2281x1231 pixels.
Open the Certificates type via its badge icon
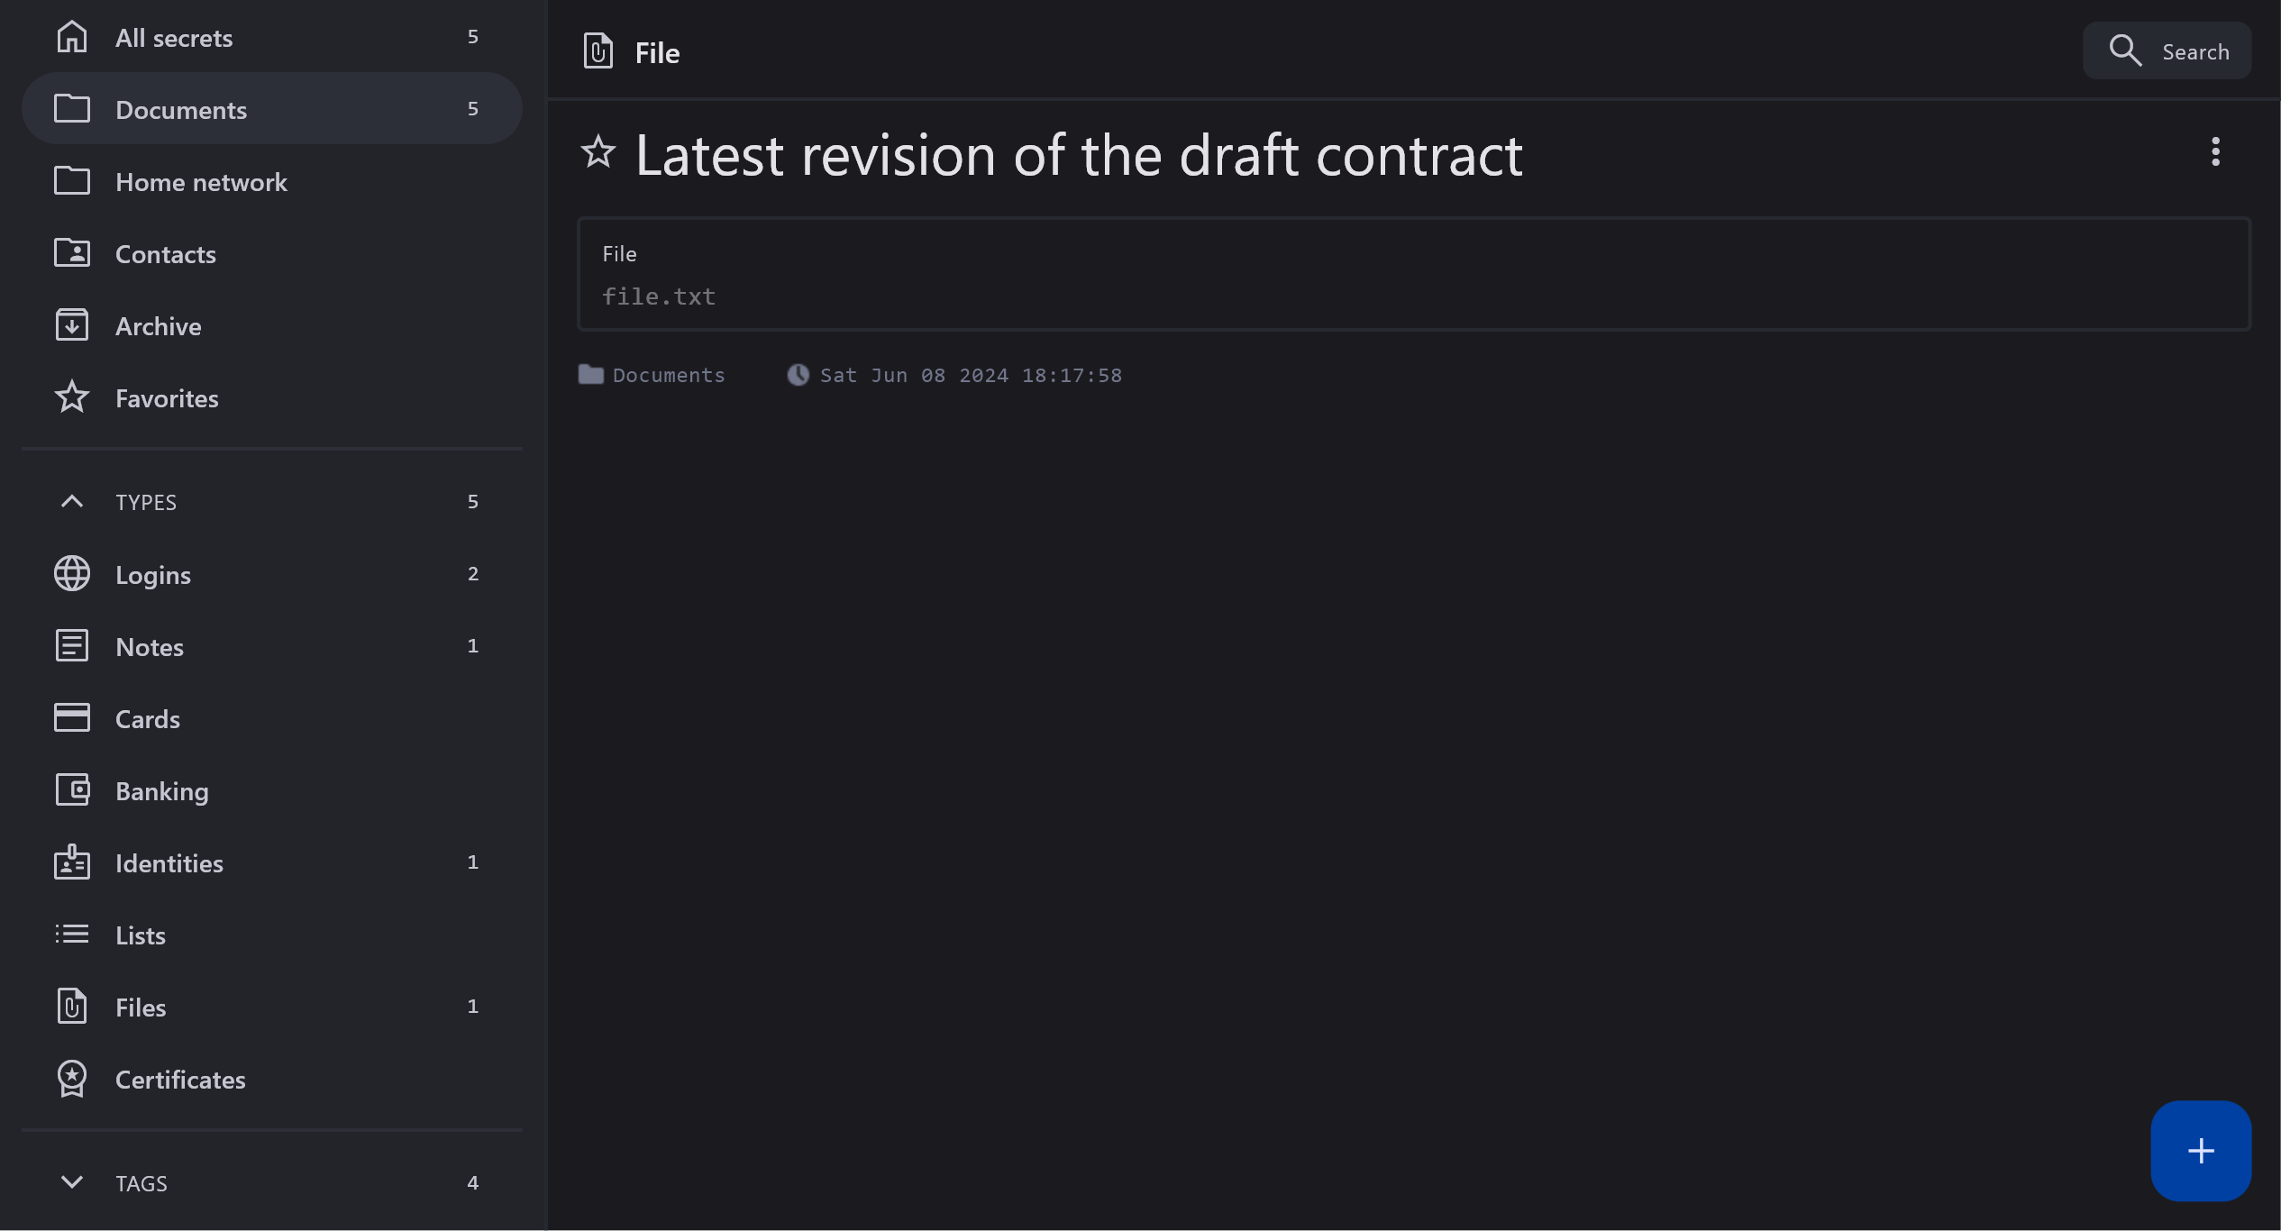[72, 1079]
